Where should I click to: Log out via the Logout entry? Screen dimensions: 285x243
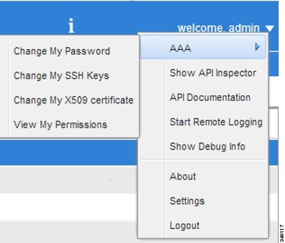184,226
